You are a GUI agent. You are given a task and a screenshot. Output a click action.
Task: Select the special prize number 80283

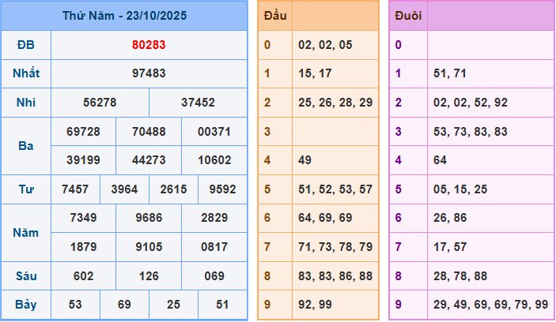pos(149,45)
